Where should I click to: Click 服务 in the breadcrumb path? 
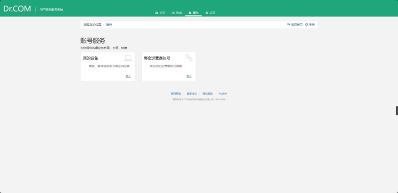point(109,25)
